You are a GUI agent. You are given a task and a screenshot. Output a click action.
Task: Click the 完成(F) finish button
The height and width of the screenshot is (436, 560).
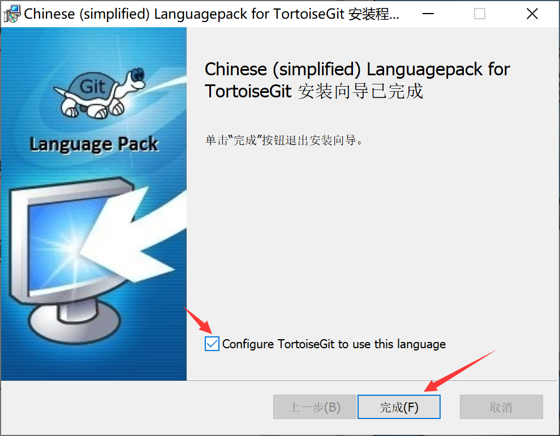click(399, 407)
